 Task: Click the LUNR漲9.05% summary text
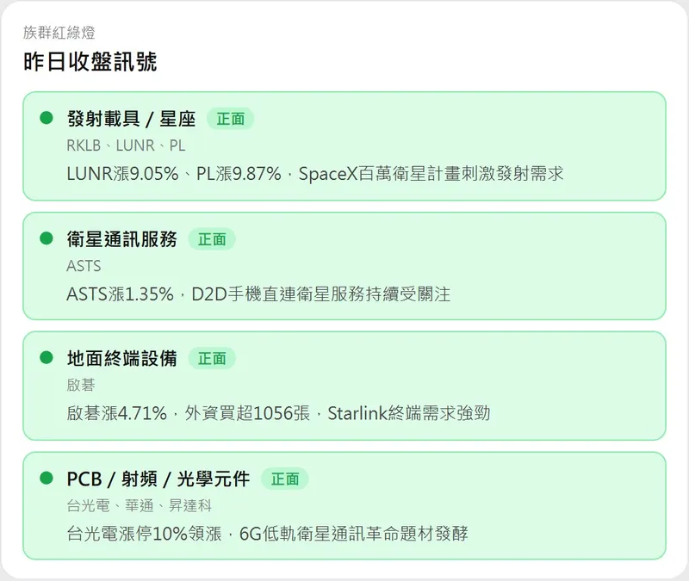[x=314, y=173]
